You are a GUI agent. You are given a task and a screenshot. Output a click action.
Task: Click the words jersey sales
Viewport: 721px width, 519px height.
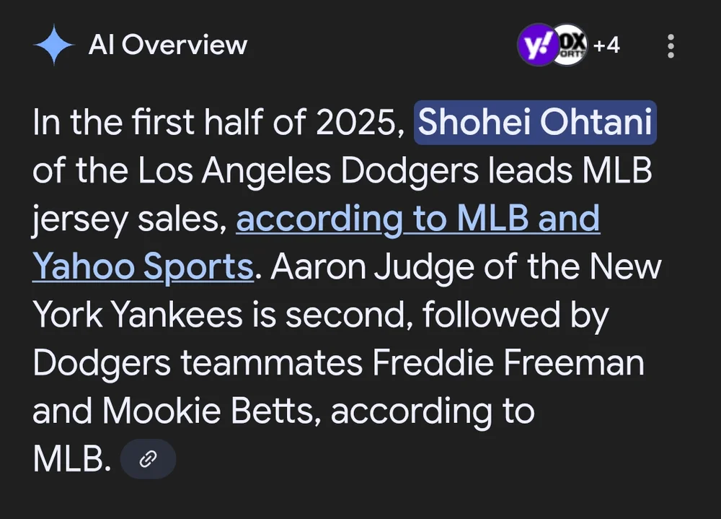[x=130, y=219]
